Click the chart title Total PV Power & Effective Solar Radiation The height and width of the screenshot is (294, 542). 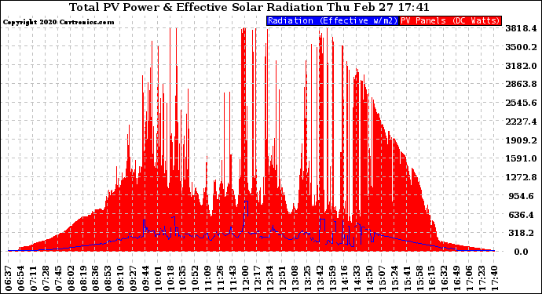click(x=196, y=7)
